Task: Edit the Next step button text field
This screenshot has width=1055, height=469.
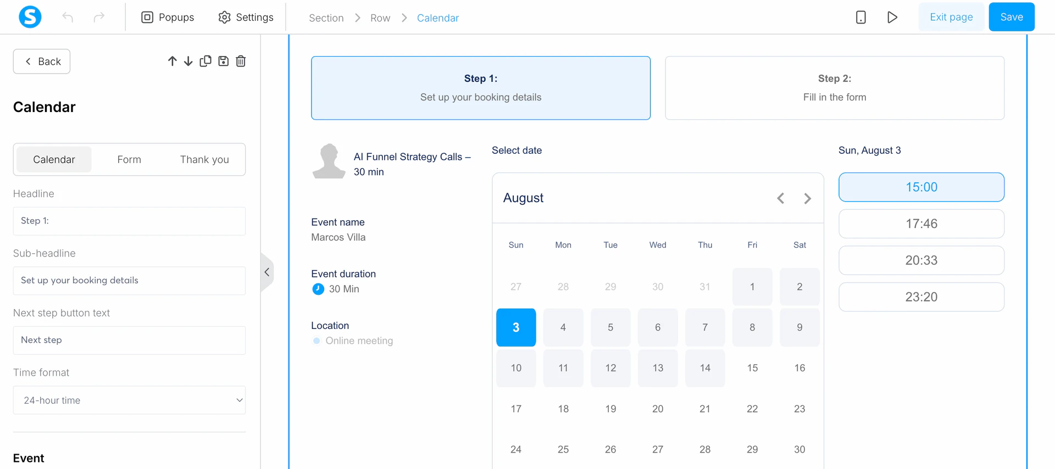Action: pos(129,340)
